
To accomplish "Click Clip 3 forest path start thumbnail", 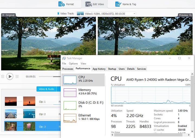I will coord(11,126).
